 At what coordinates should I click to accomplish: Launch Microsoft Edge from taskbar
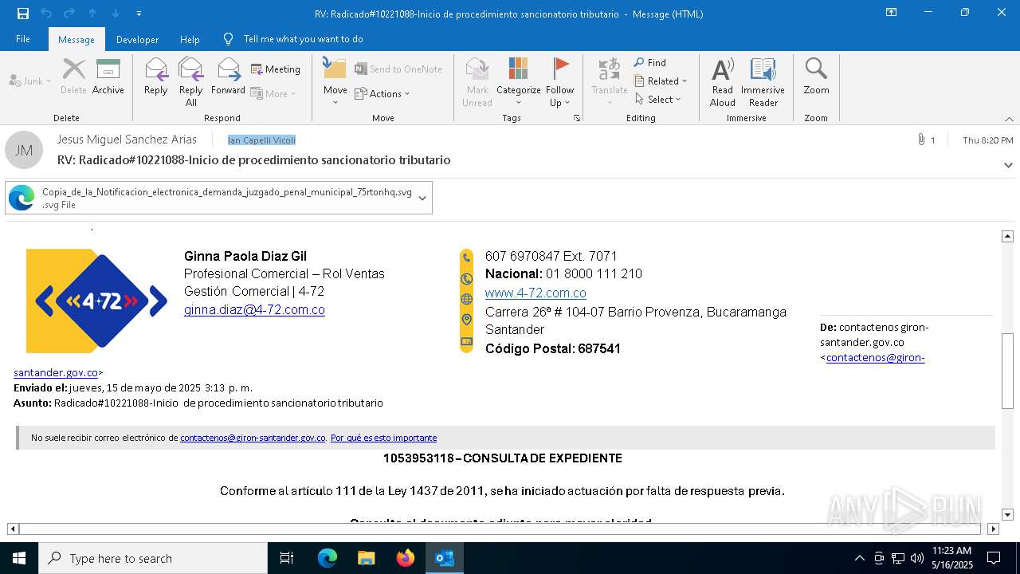328,558
